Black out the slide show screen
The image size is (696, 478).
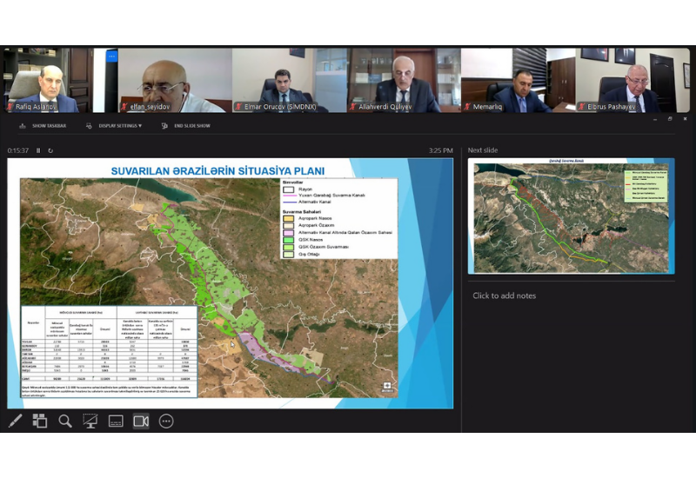click(90, 422)
